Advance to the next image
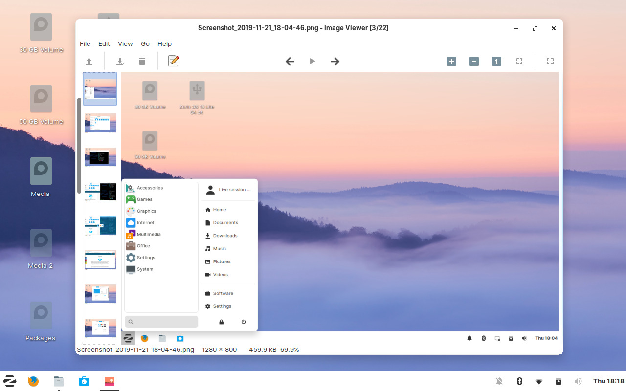The width and height of the screenshot is (626, 391). coord(335,61)
